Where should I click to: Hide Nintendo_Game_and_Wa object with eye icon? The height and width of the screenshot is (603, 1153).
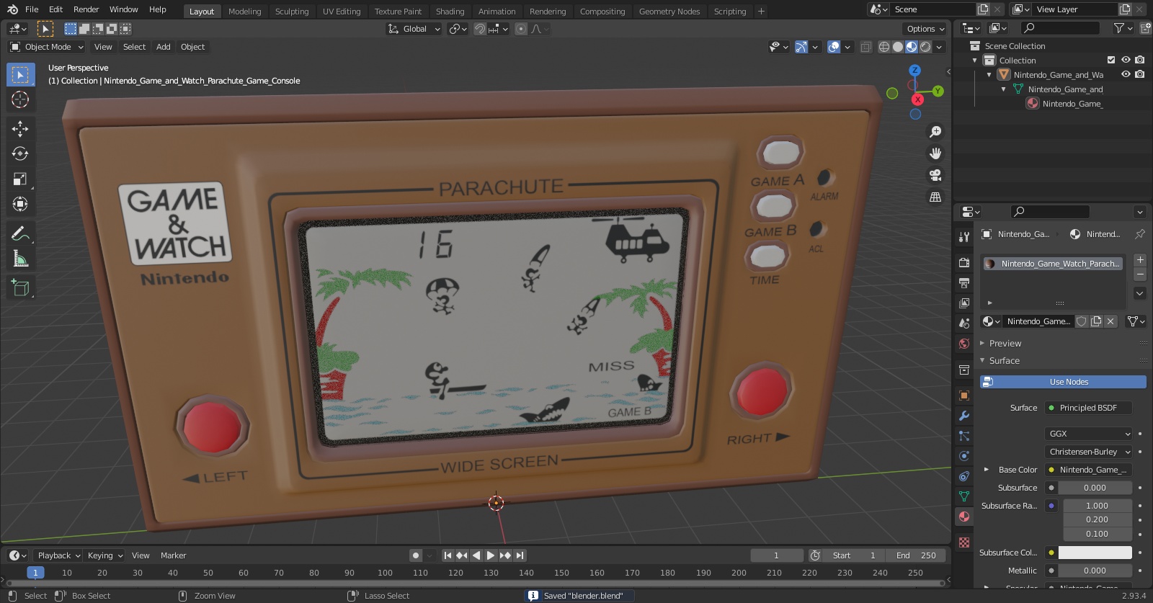(x=1126, y=75)
